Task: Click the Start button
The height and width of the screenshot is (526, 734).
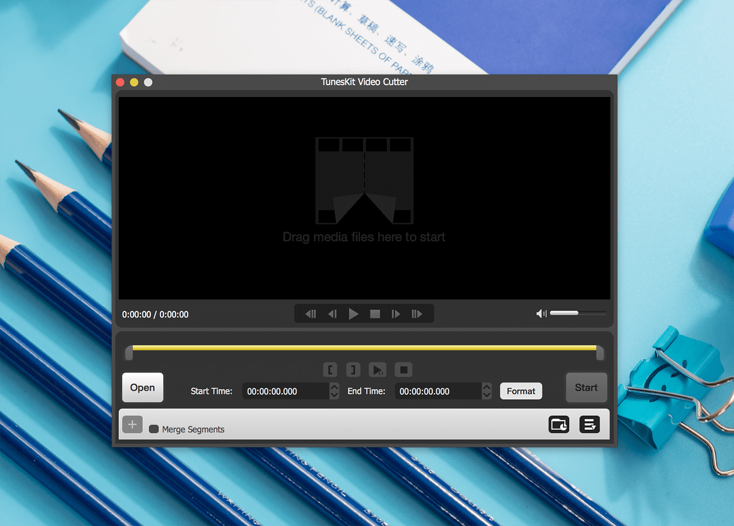Action: (x=586, y=387)
